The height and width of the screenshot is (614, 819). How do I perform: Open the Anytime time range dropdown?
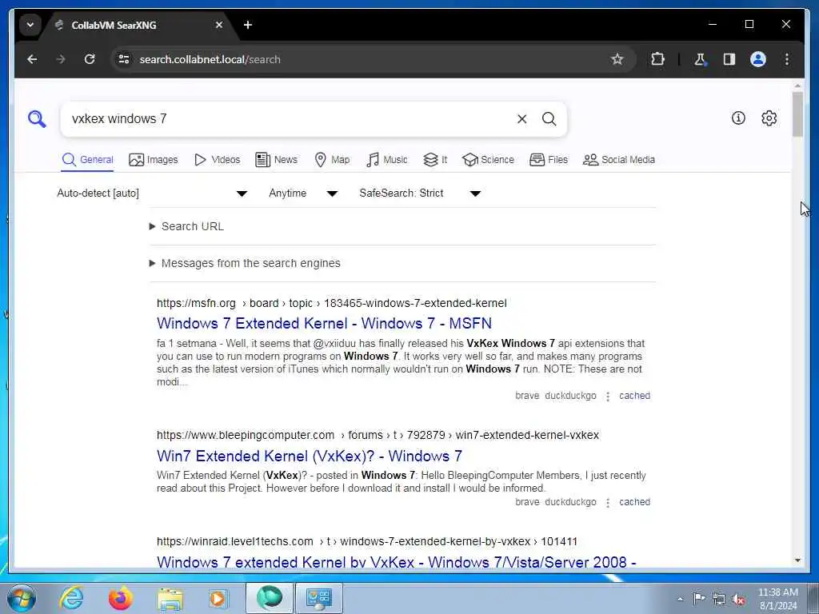click(303, 193)
